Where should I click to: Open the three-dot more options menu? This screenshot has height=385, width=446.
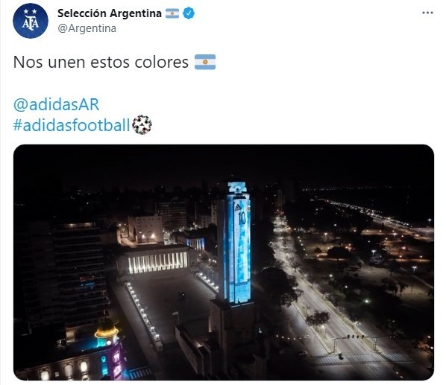click(427, 13)
